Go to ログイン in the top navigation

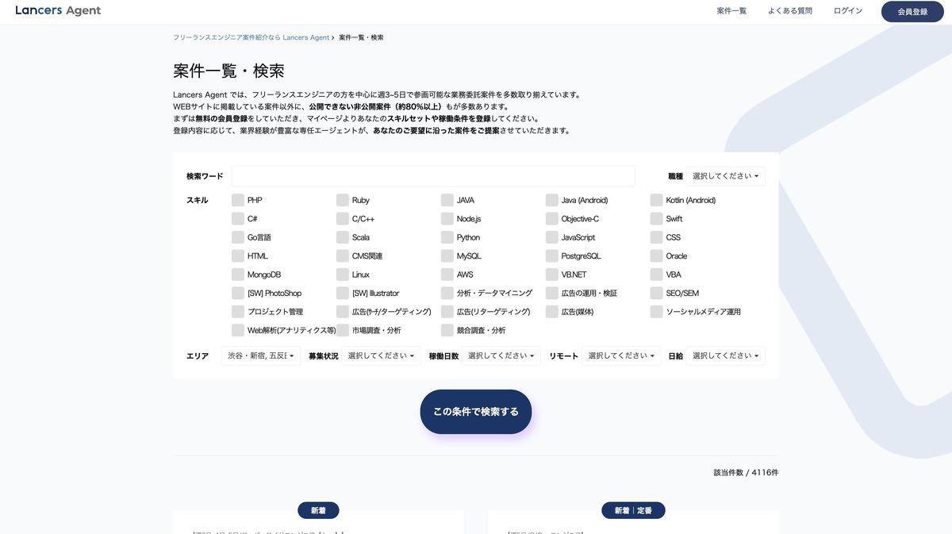point(848,11)
